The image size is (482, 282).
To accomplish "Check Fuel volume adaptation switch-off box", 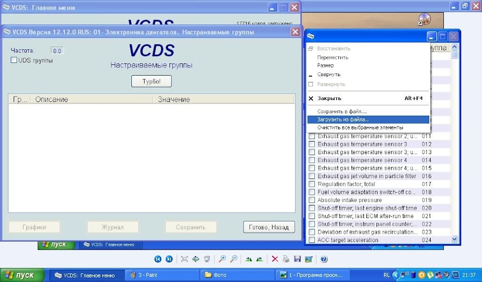I will pyautogui.click(x=312, y=192).
